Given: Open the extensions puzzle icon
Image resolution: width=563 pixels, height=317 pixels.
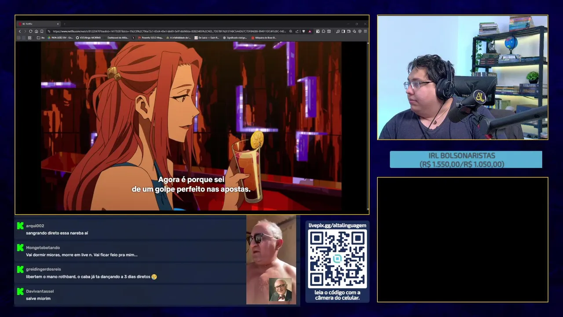Looking at the screenshot, I should click(324, 31).
